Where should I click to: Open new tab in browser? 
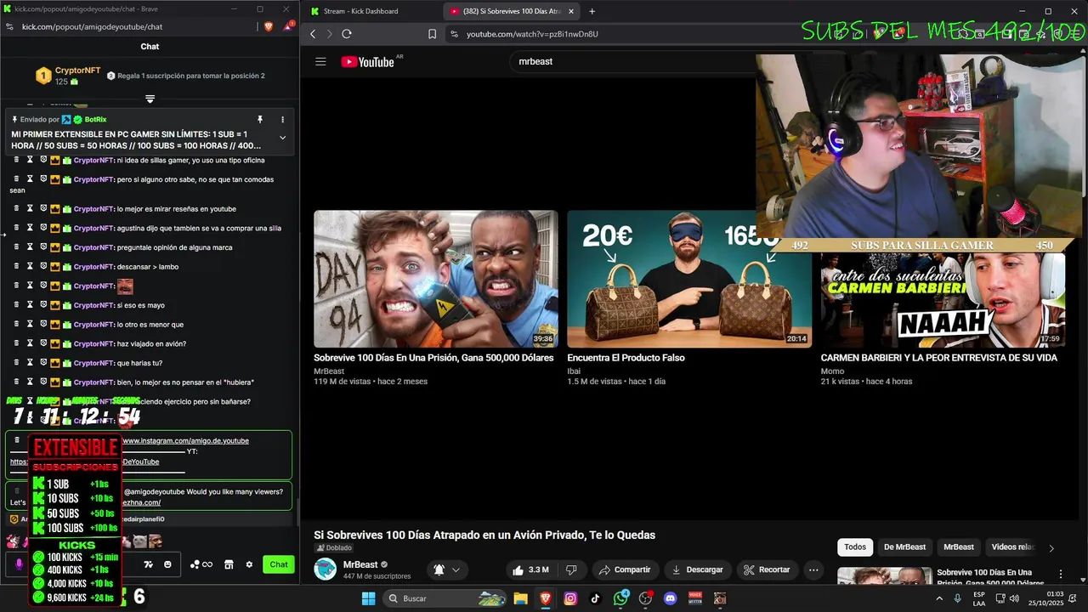click(592, 11)
